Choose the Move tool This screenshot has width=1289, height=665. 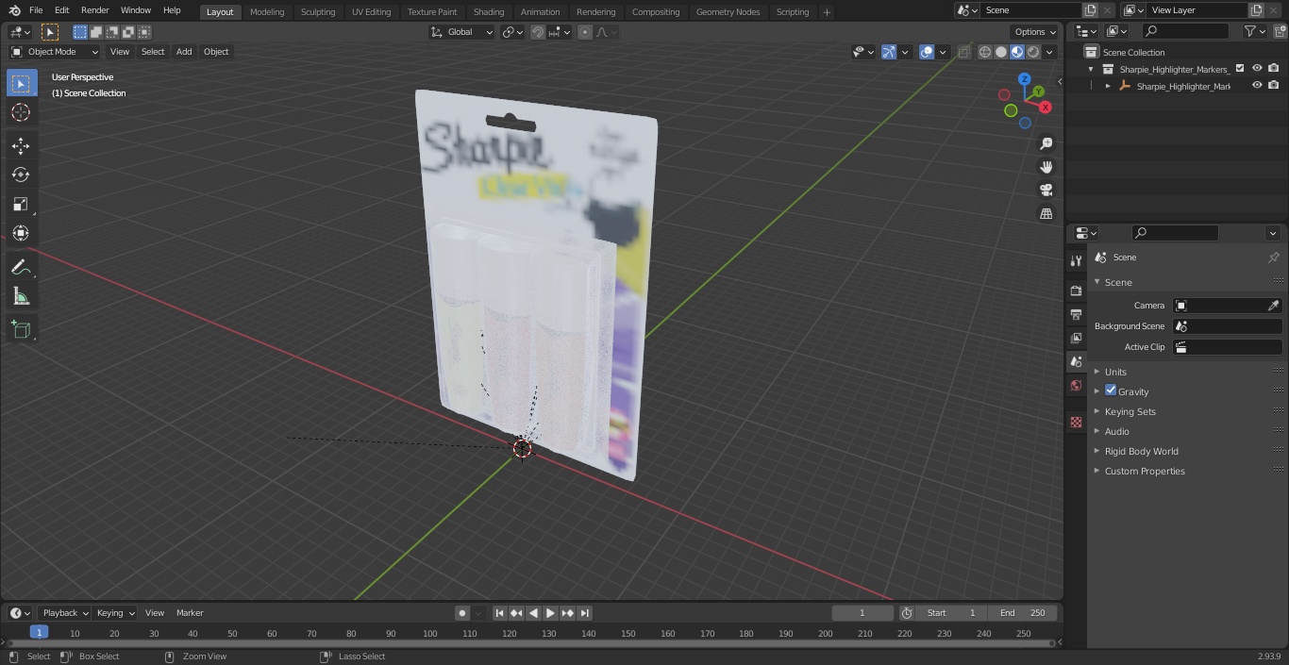(21, 145)
